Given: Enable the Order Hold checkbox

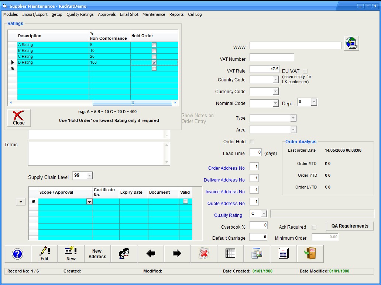Looking at the screenshot, I should 252,142.
